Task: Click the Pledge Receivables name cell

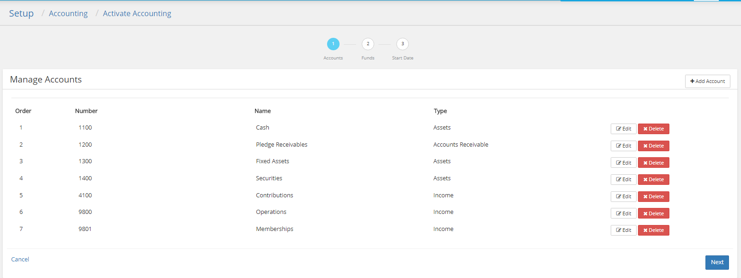Action: pyautogui.click(x=281, y=144)
